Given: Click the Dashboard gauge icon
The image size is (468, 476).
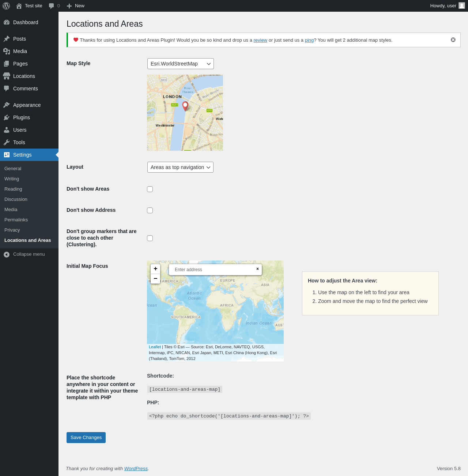Looking at the screenshot, I should click(x=7, y=22).
